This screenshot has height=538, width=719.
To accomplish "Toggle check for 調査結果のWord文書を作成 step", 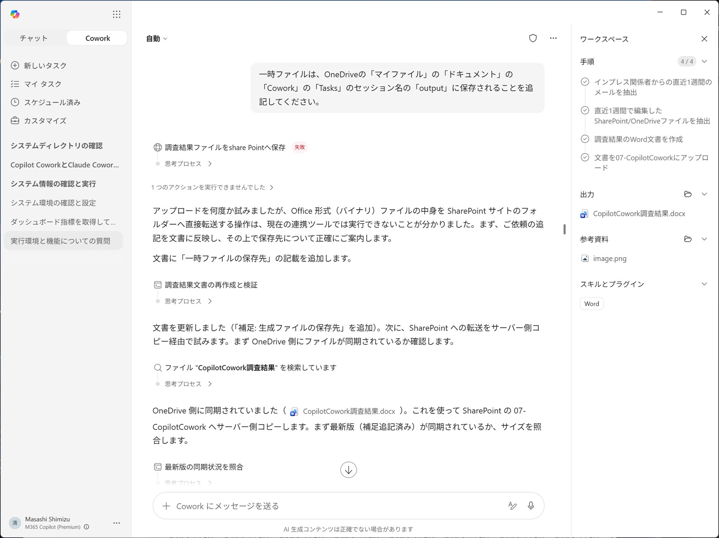I will click(x=585, y=139).
